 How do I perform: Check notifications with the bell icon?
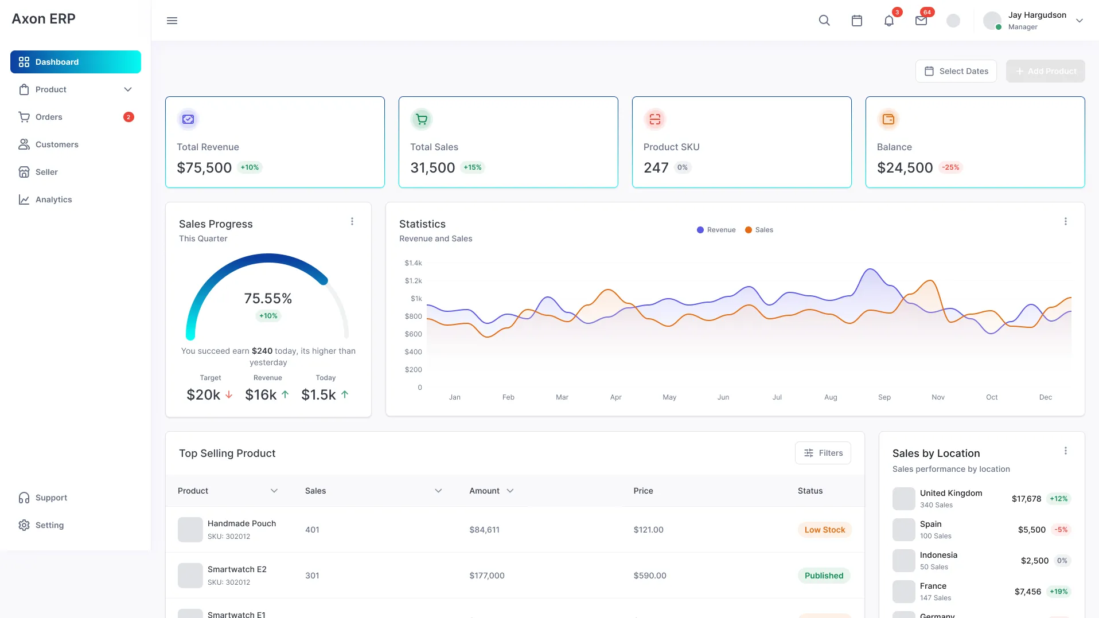(888, 20)
